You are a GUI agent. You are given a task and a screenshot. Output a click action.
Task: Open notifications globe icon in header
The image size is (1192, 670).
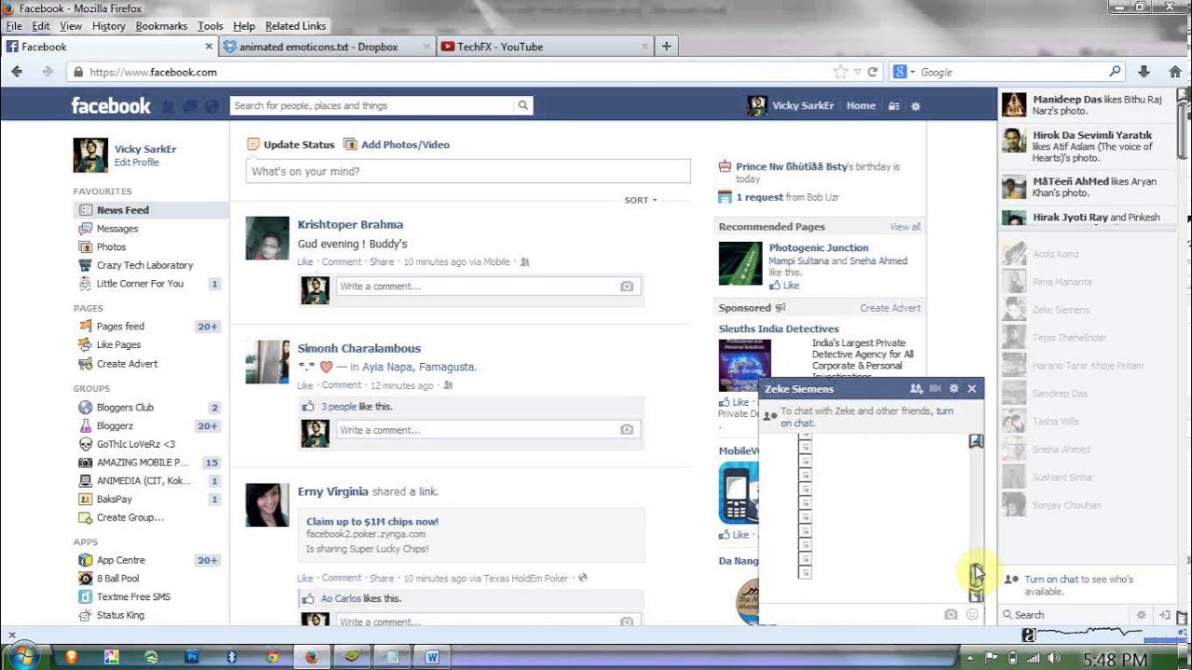tap(211, 106)
